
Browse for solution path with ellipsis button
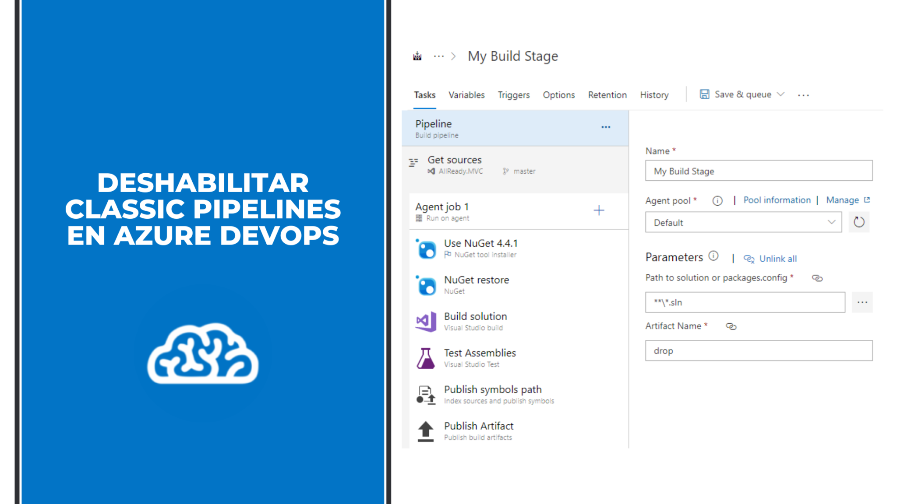(x=862, y=302)
